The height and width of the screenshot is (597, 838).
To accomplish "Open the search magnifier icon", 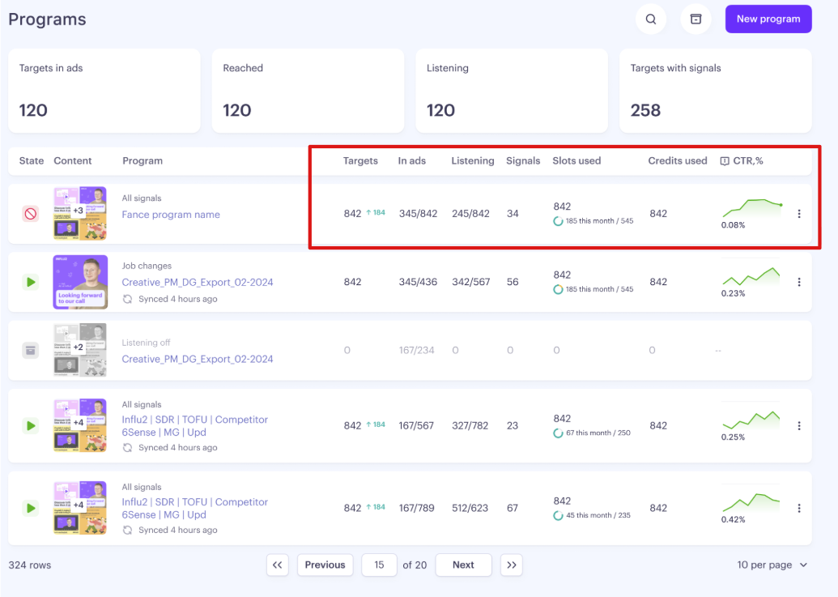I will pos(650,19).
